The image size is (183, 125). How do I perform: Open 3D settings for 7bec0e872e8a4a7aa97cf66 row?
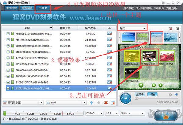tap(110, 34)
